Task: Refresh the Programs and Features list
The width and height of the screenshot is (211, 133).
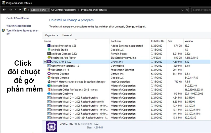Action: [186, 10]
